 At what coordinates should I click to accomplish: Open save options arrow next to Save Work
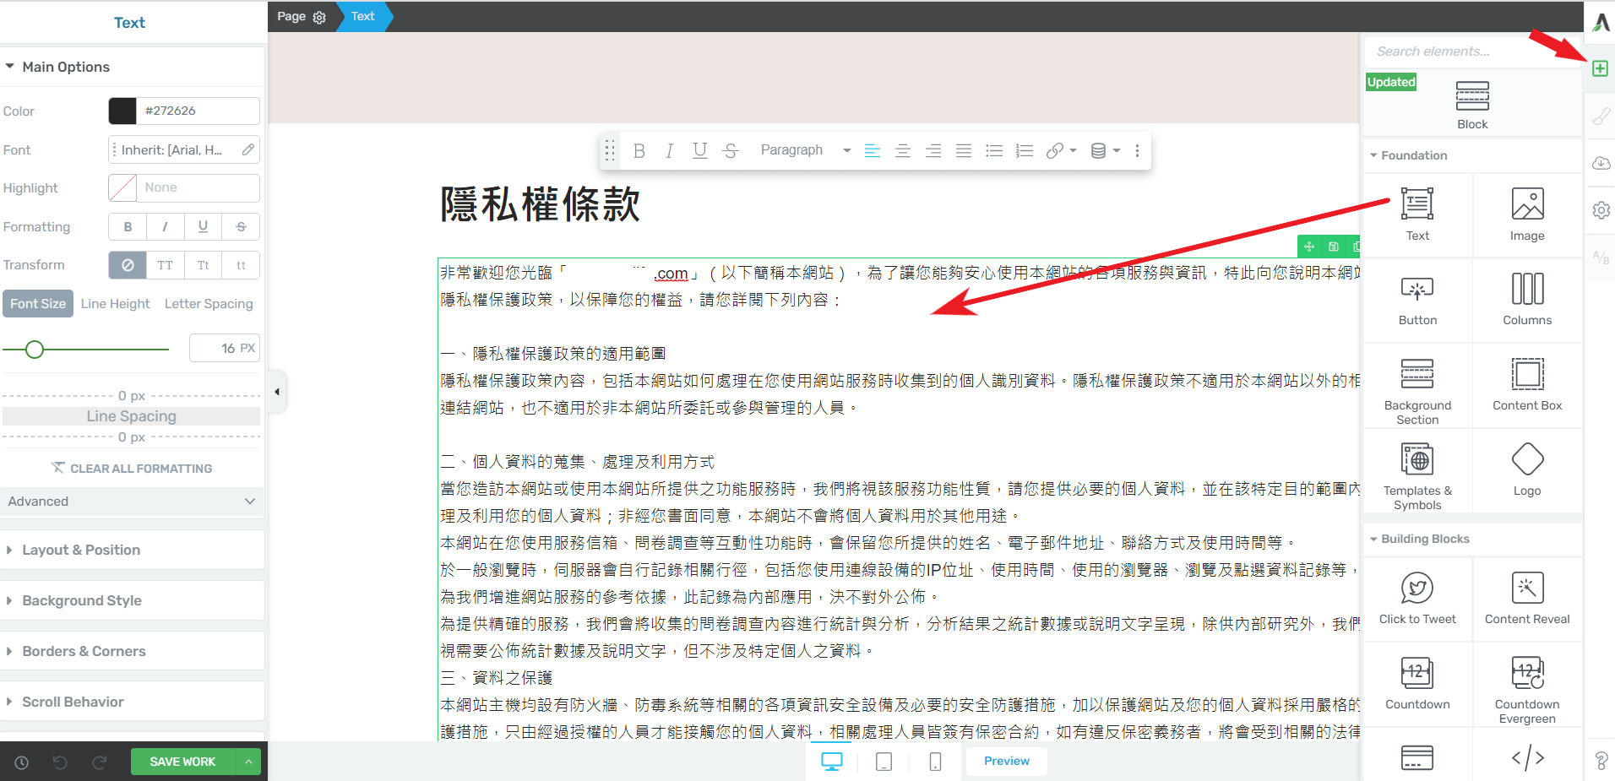click(x=248, y=762)
